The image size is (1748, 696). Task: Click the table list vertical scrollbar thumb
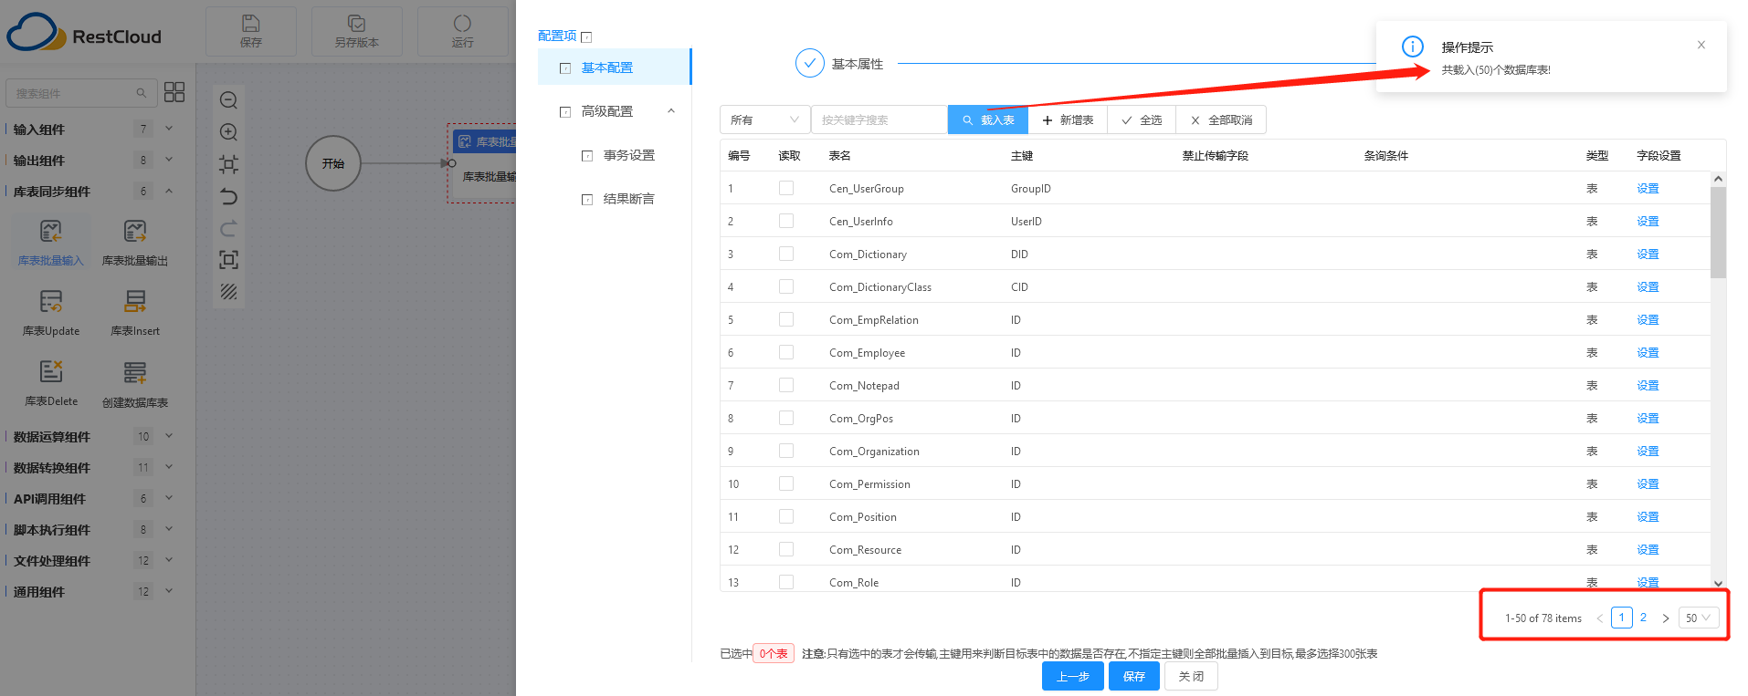click(x=1718, y=233)
